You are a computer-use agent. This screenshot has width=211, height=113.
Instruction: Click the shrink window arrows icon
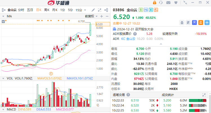coord(185,3)
